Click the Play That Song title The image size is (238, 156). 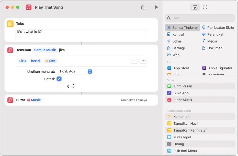(49, 7)
